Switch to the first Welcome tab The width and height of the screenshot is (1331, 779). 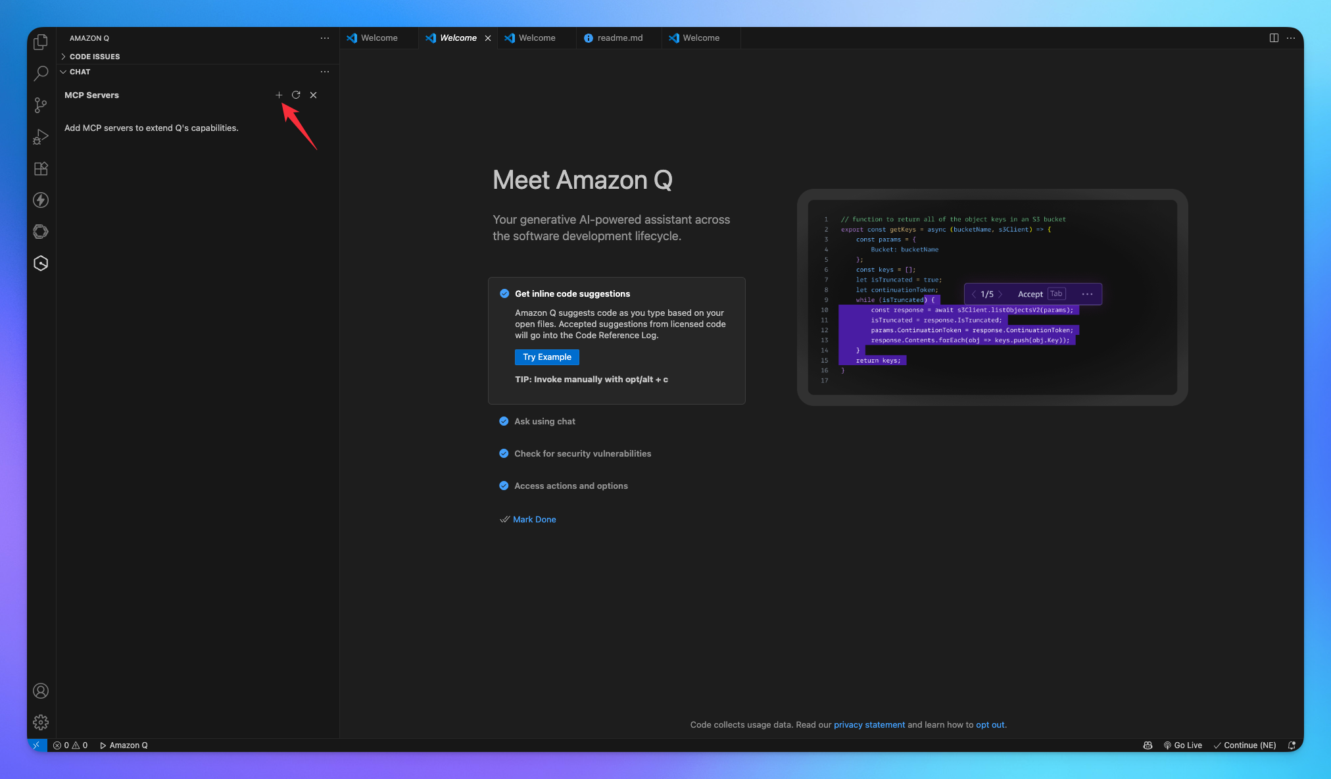click(379, 38)
